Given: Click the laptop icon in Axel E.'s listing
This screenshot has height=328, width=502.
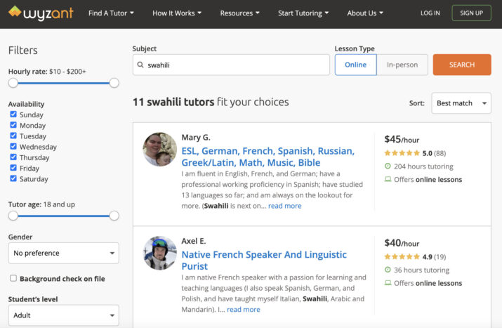Looking at the screenshot, I should tap(388, 283).
